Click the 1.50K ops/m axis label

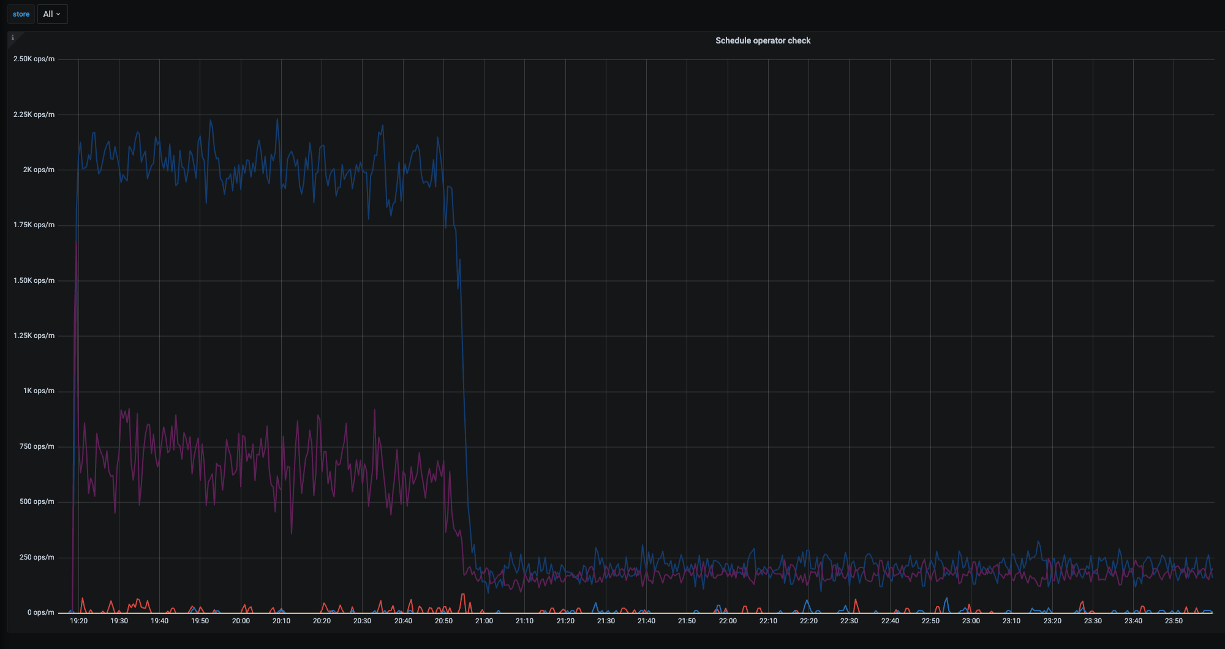click(x=34, y=280)
